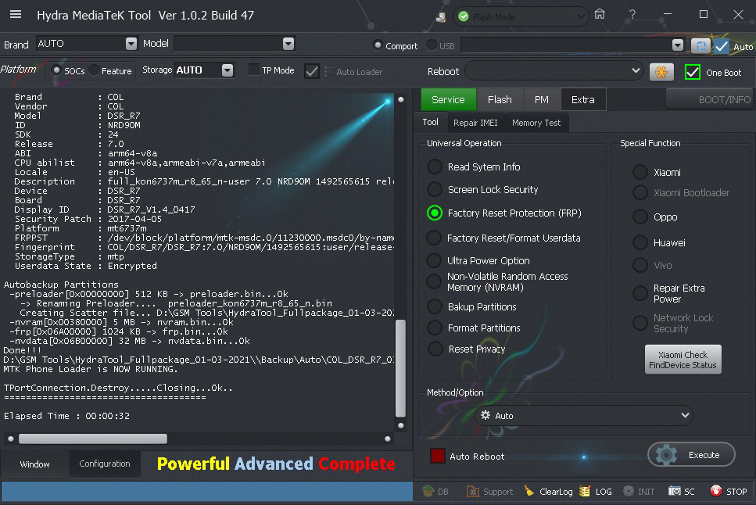Click the INIT gear icon
756x505 pixels.
coord(629,492)
